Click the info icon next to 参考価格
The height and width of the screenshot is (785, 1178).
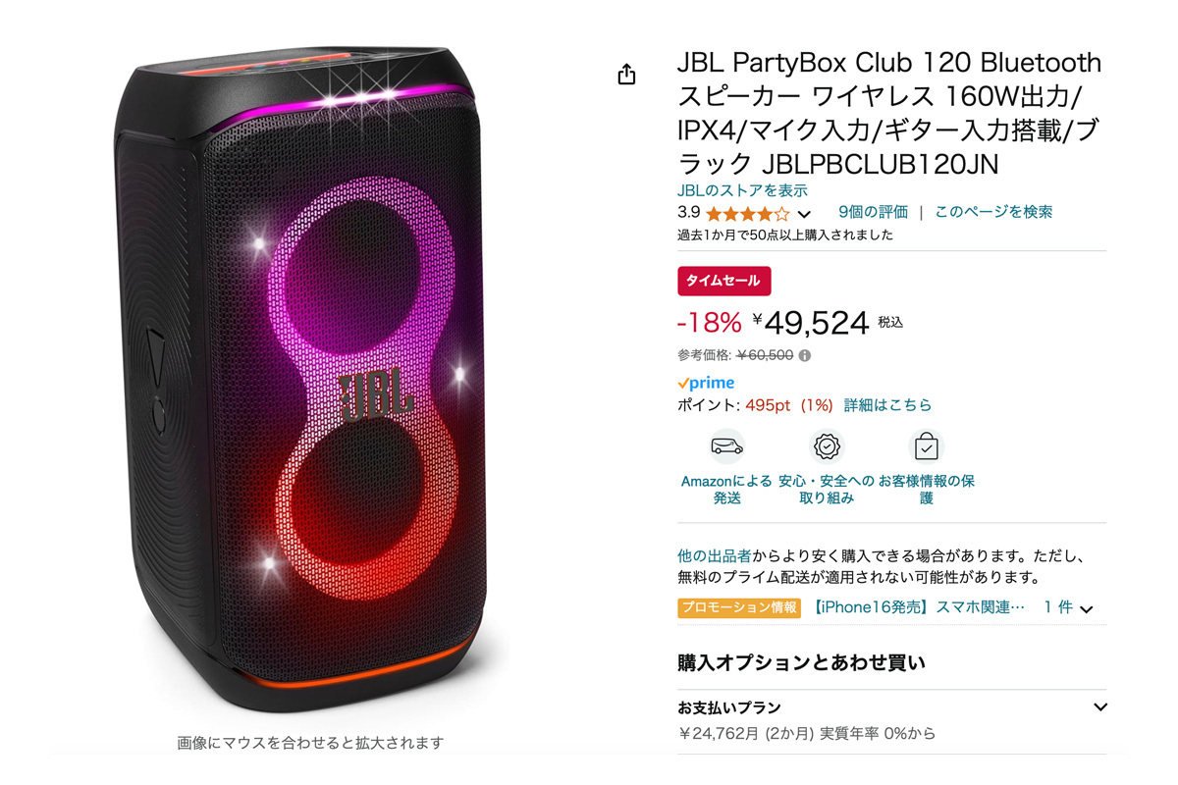click(x=805, y=355)
